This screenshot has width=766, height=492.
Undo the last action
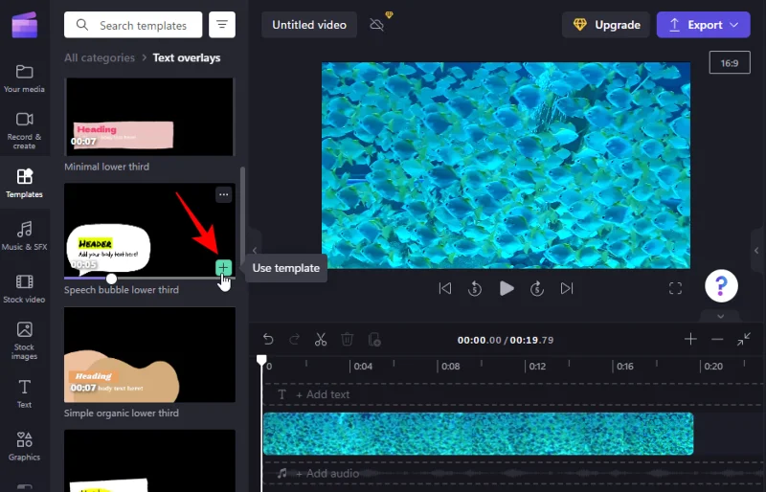click(268, 339)
